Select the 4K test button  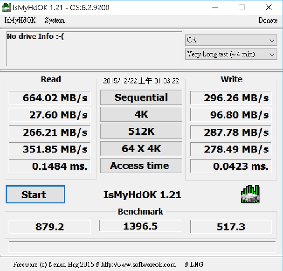(141, 115)
